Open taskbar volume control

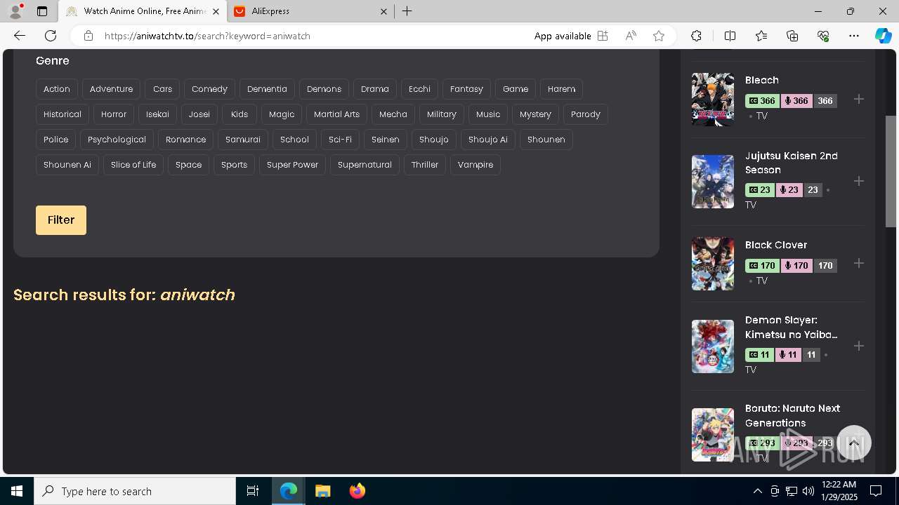tap(808, 491)
